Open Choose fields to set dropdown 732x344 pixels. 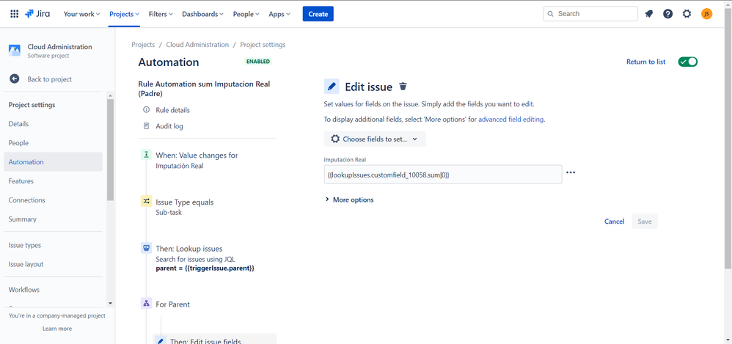click(x=375, y=139)
